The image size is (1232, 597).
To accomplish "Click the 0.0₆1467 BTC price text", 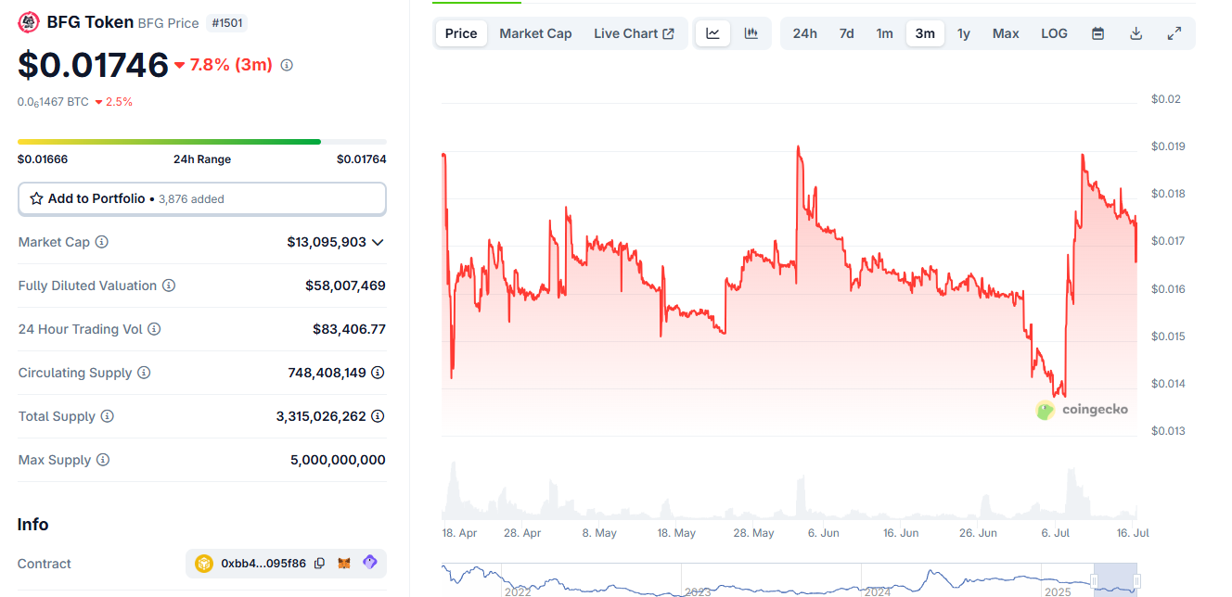I will (x=53, y=102).
